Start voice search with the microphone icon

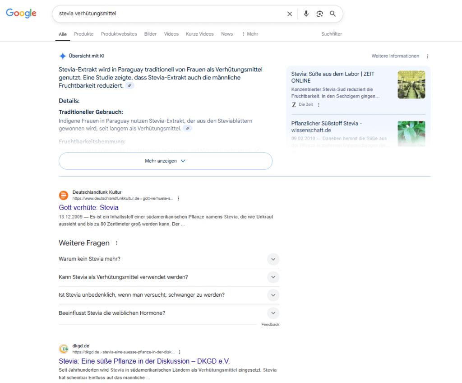pyautogui.click(x=306, y=14)
